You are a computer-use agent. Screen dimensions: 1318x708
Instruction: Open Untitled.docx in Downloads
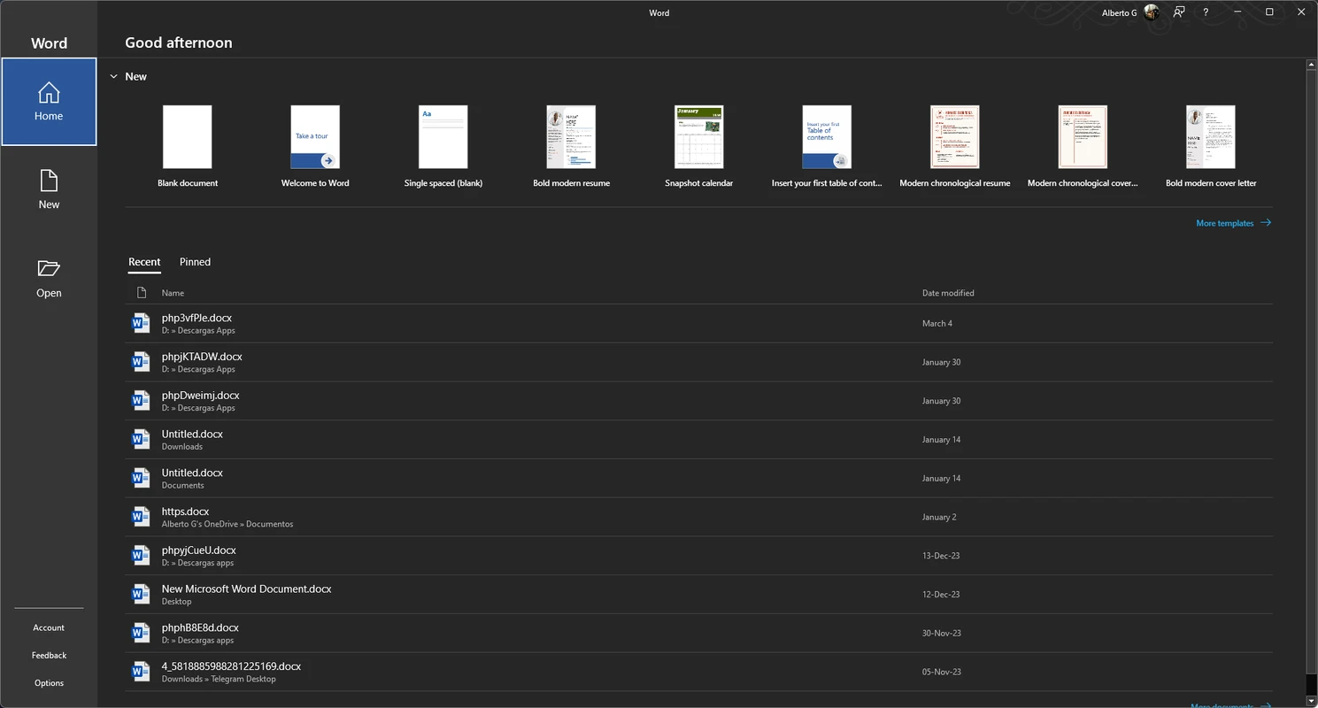pyautogui.click(x=698, y=440)
